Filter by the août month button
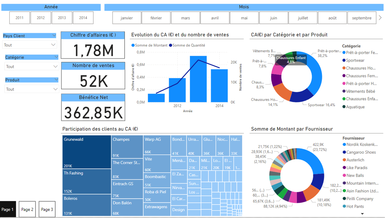The image size is (385, 218). click(x=332, y=18)
